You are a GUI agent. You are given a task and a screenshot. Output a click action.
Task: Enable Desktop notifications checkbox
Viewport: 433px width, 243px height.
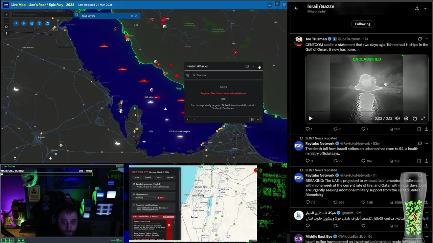point(134,205)
